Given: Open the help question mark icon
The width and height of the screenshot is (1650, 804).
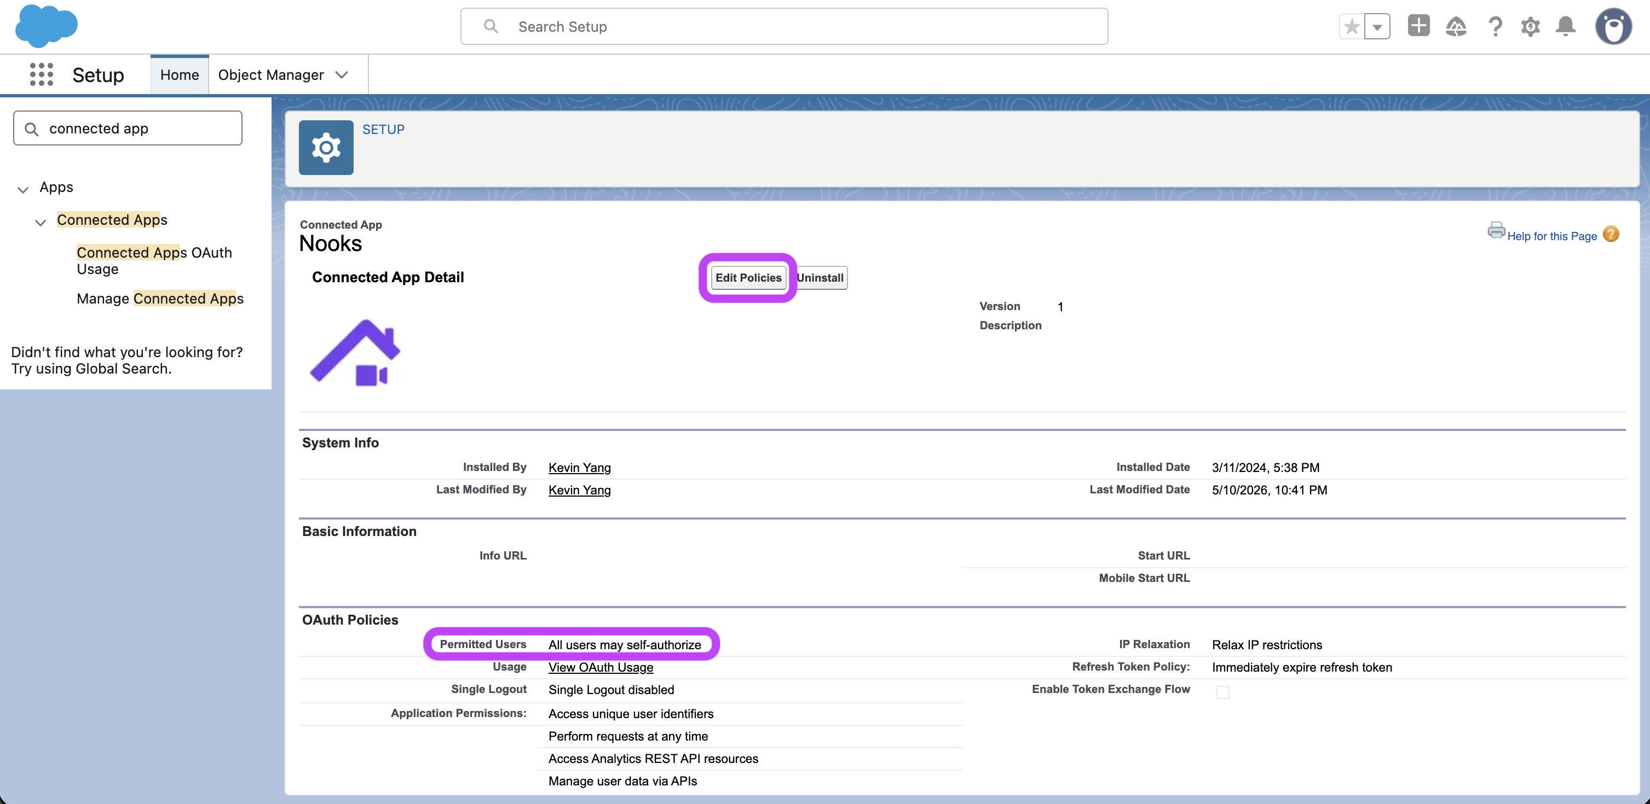Looking at the screenshot, I should 1495,26.
